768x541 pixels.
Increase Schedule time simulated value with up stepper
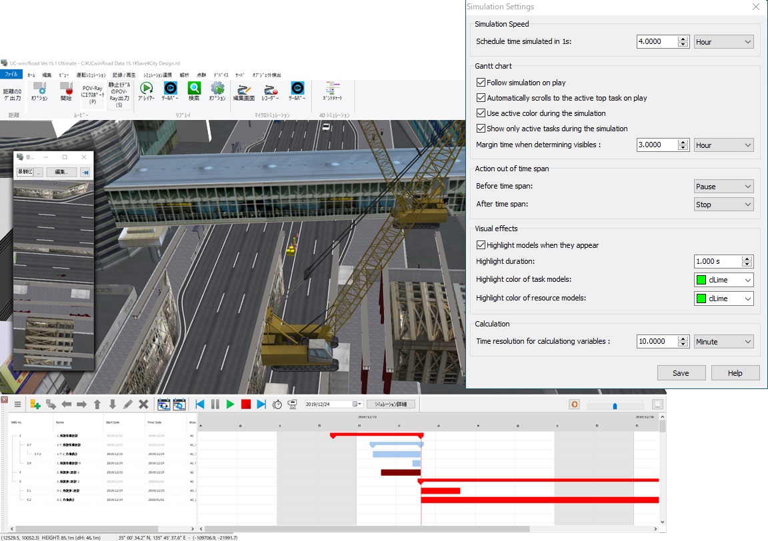[x=683, y=39]
